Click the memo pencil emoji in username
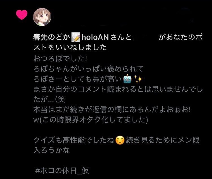212x179 pixels. (x=76, y=37)
